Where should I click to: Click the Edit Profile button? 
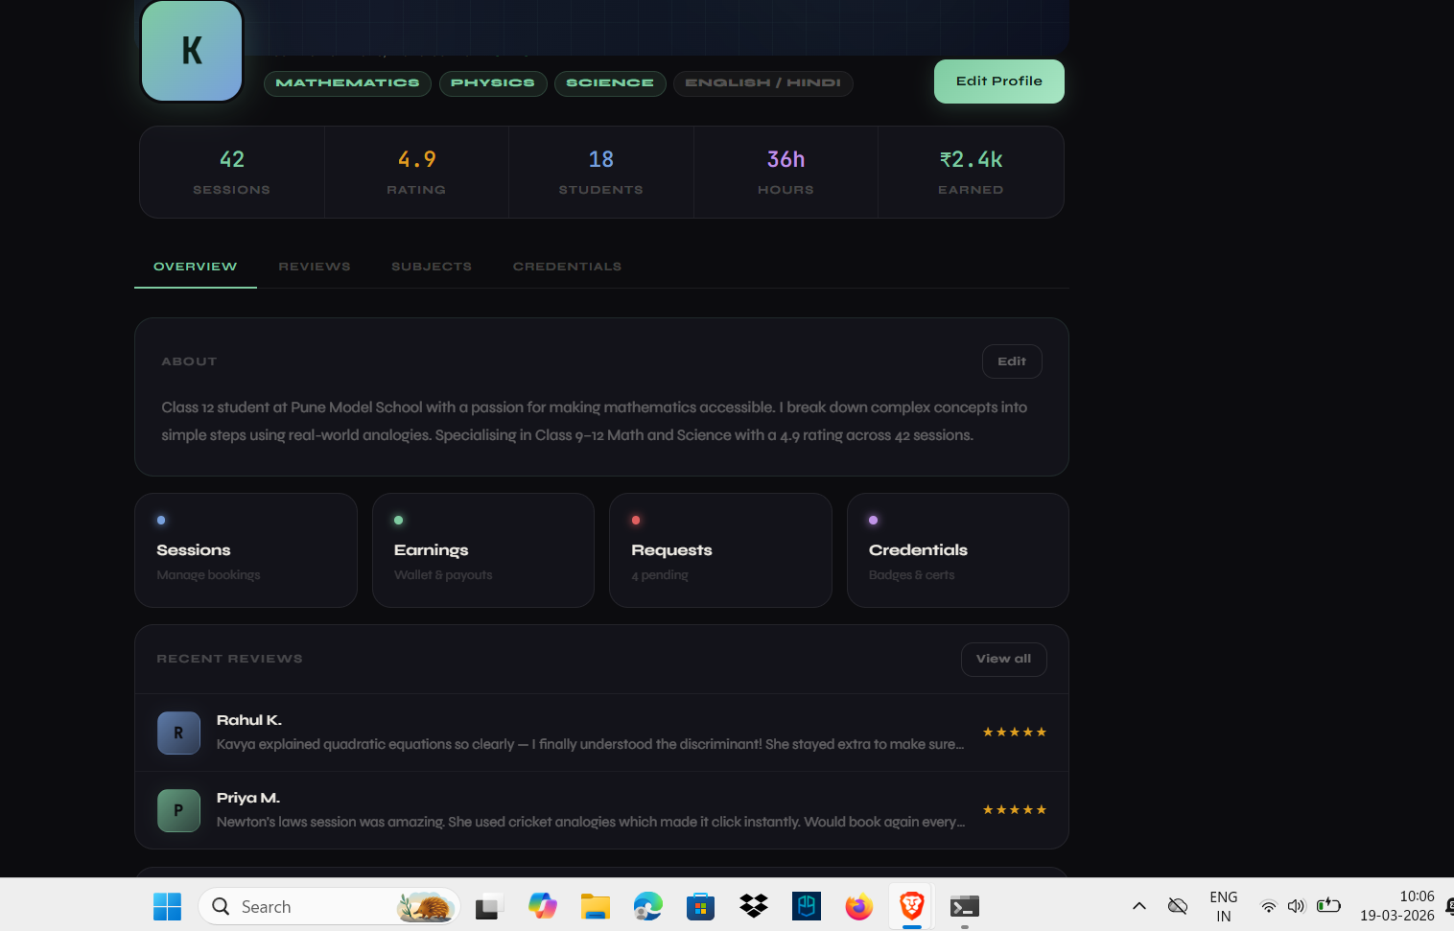998,81
